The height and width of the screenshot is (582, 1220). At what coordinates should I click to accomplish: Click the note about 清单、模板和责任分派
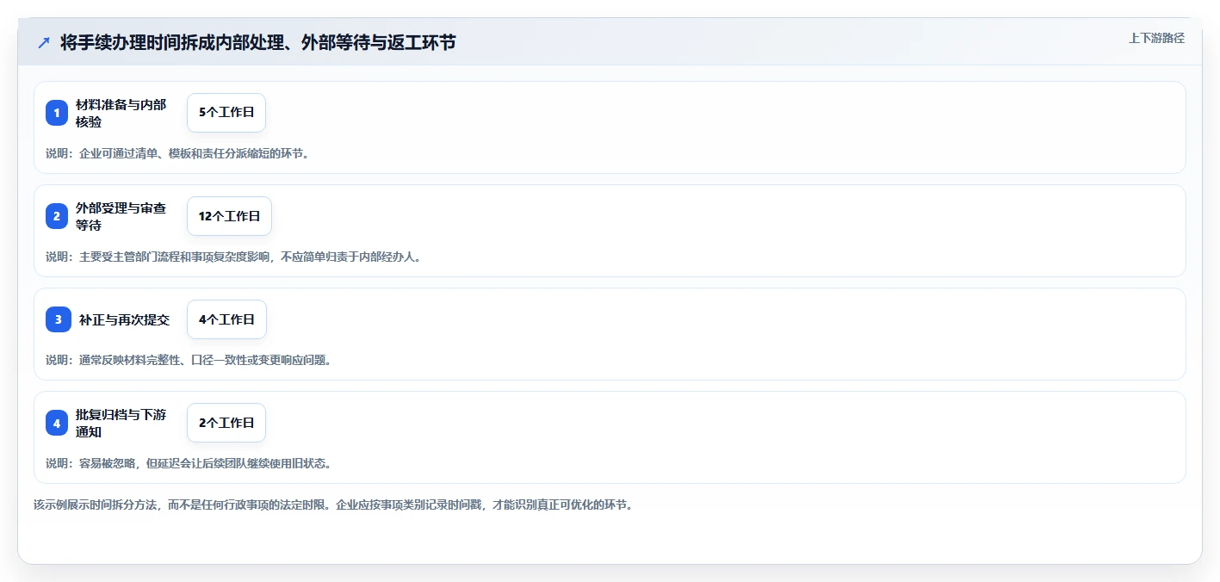177,153
